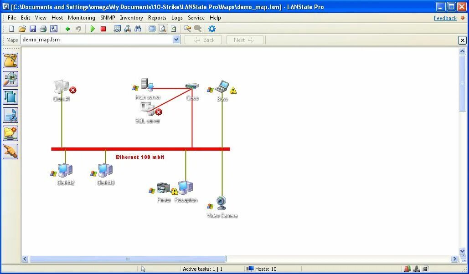The image size is (469, 274).
Task: Toggle the highlighted magnifier page toolbar icon
Action: pyautogui.click(x=163, y=29)
